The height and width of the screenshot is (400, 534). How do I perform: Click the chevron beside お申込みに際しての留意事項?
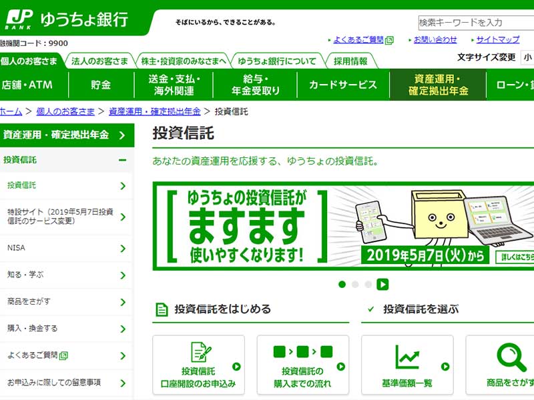coord(123,383)
